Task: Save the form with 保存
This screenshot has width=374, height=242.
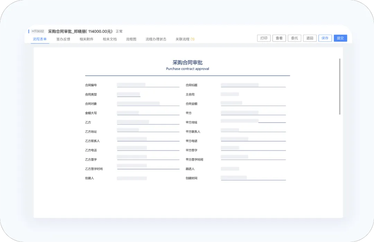Action: point(325,38)
